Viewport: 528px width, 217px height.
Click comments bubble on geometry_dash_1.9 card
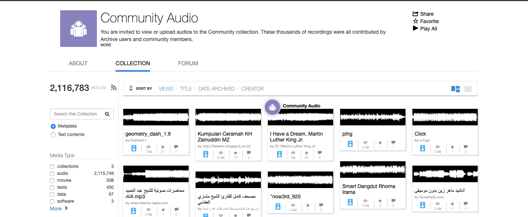tap(176, 147)
